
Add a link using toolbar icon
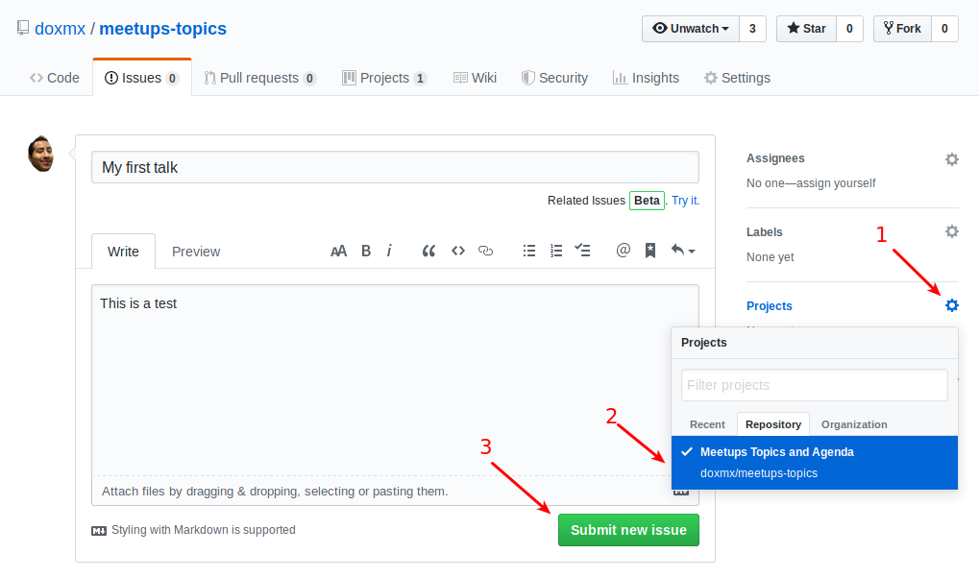(486, 251)
